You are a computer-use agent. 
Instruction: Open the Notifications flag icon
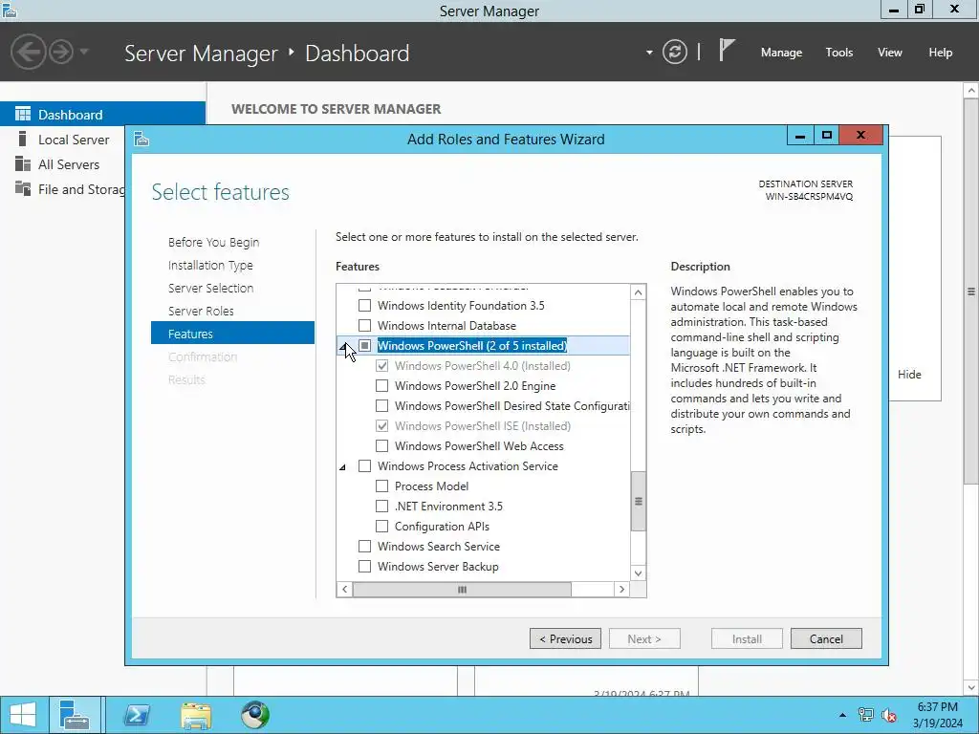pos(727,51)
